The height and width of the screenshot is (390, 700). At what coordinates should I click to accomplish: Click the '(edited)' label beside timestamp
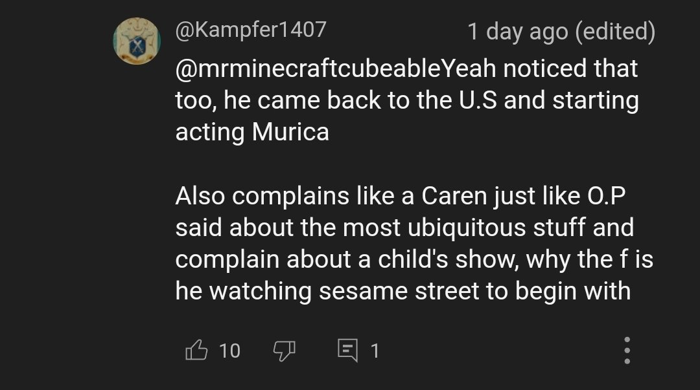[615, 32]
